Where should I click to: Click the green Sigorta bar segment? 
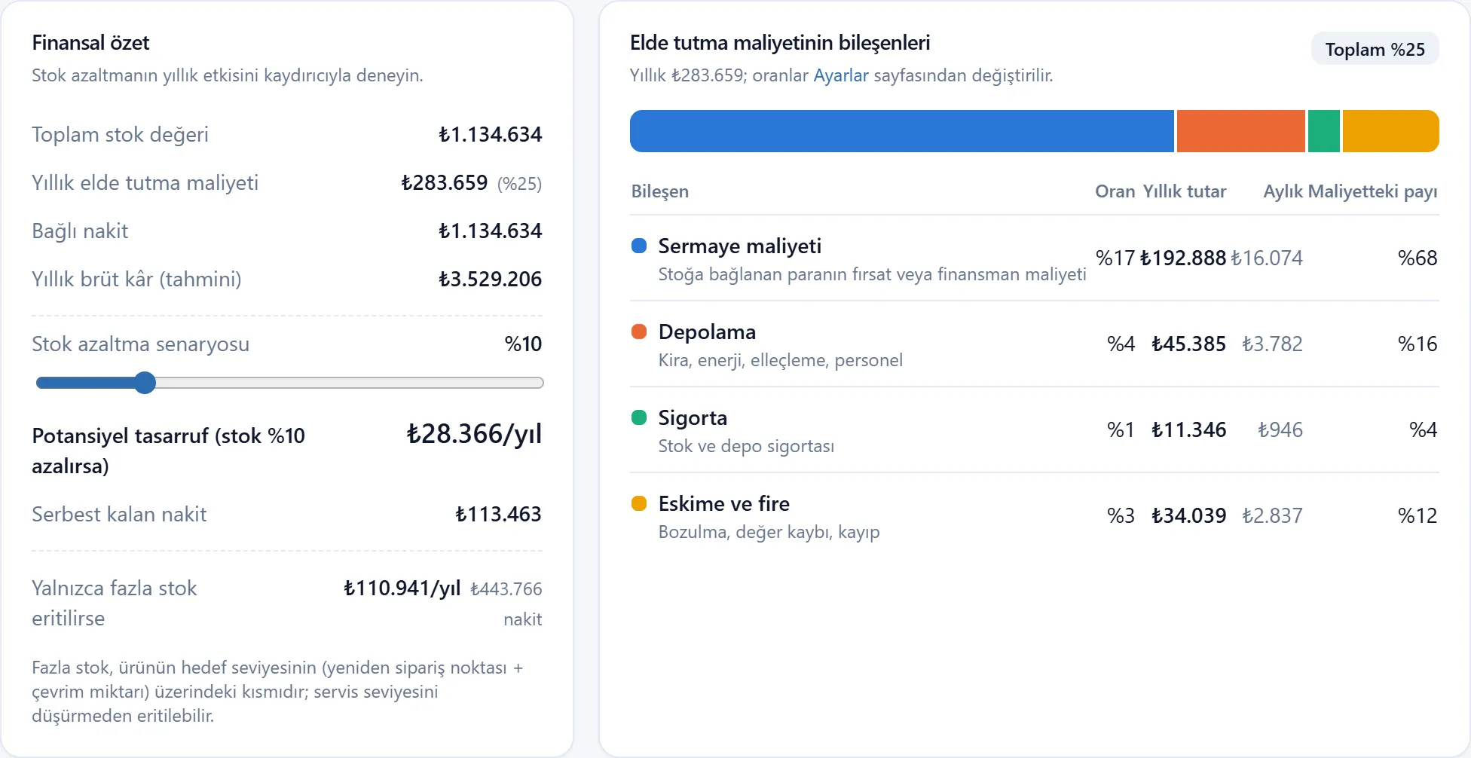coord(1324,131)
